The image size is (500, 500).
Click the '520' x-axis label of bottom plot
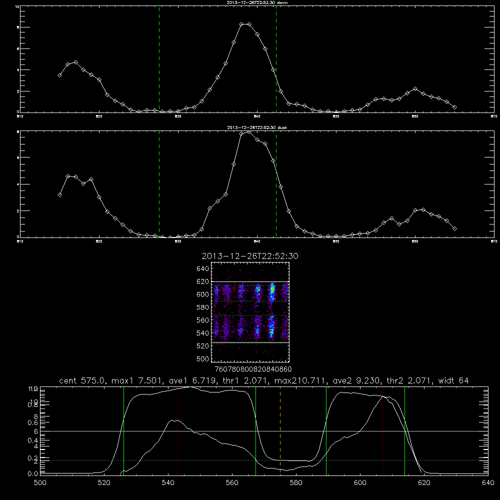[x=104, y=483]
